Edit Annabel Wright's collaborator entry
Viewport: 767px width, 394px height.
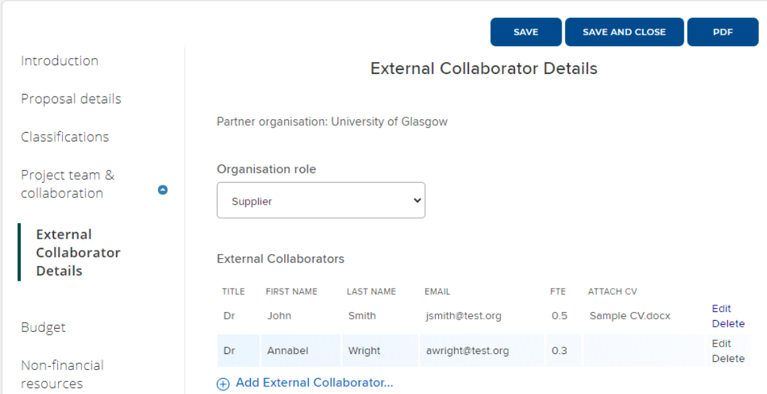coord(721,343)
